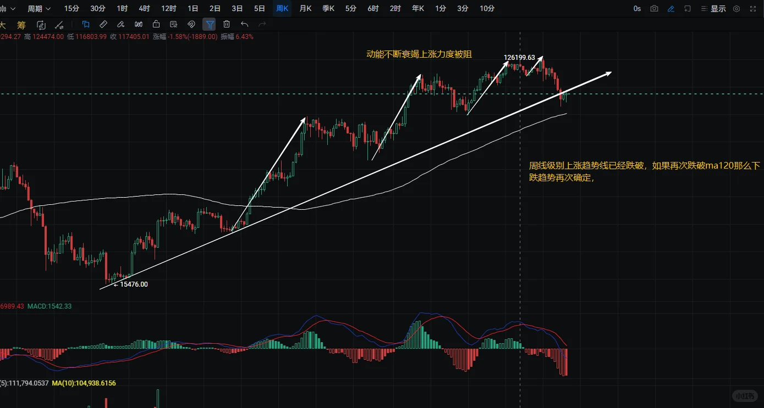The height and width of the screenshot is (408, 764).
Task: Select the 4时 timeframe
Action: tap(144, 8)
